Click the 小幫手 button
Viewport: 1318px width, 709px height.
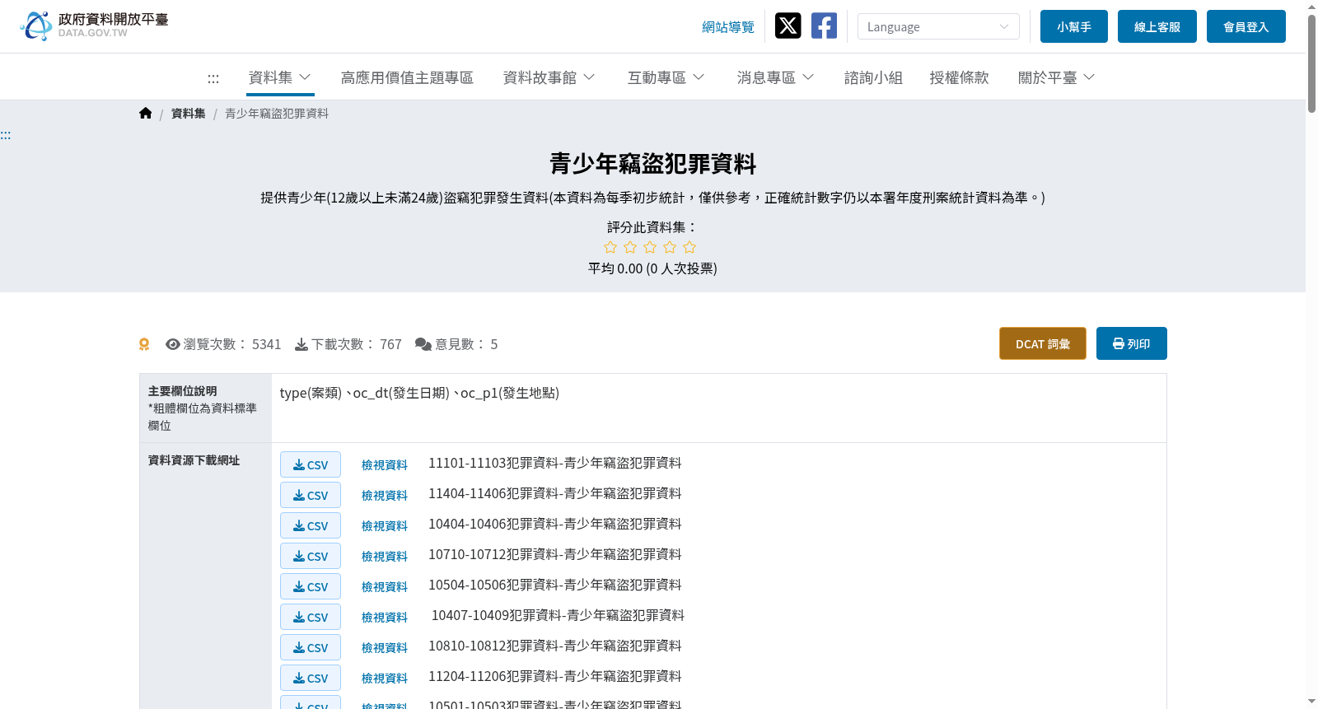pyautogui.click(x=1074, y=26)
